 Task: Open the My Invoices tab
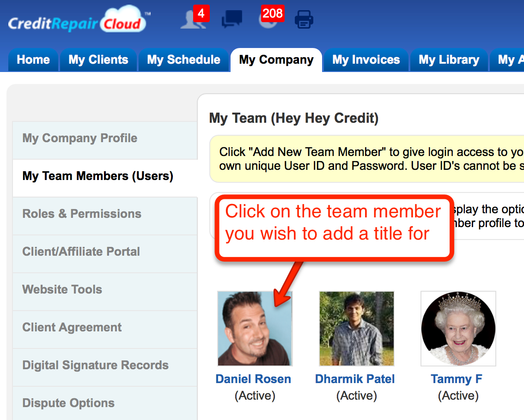tap(366, 60)
